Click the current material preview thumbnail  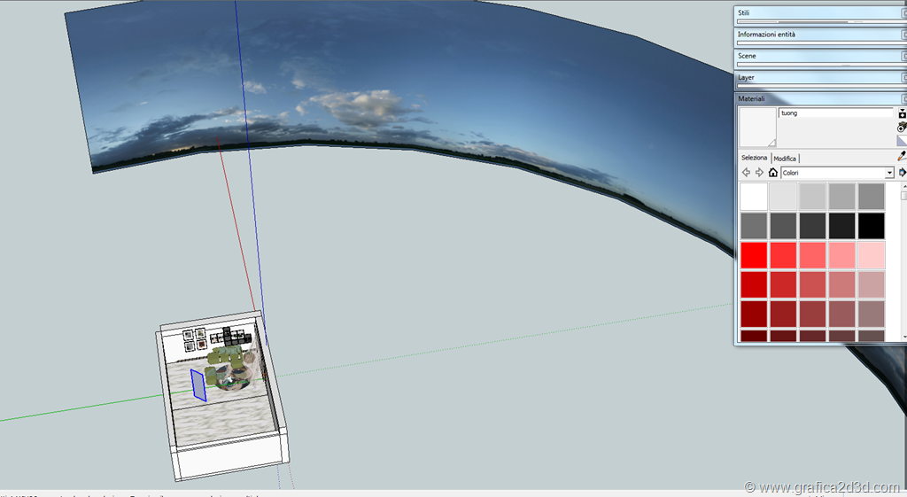tap(757, 128)
